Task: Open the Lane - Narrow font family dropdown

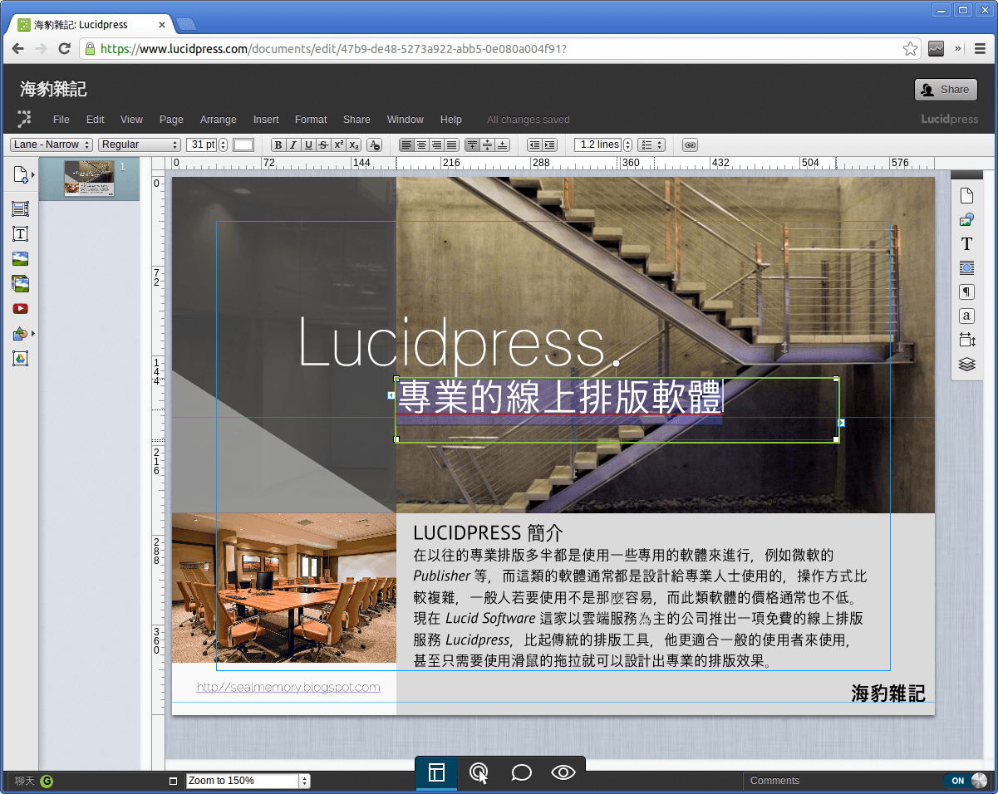Action: 50,145
